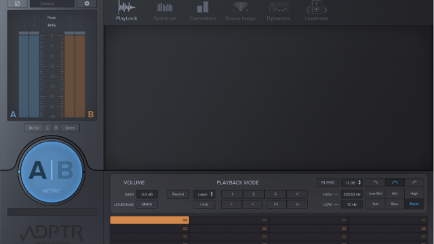Viewport: 434px width, 244px height.
Task: Toggle Mono monitoring
Action: coord(34,128)
